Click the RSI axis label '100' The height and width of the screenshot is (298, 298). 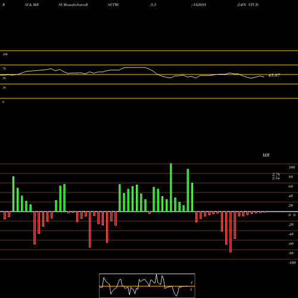pyautogui.click(x=5, y=54)
